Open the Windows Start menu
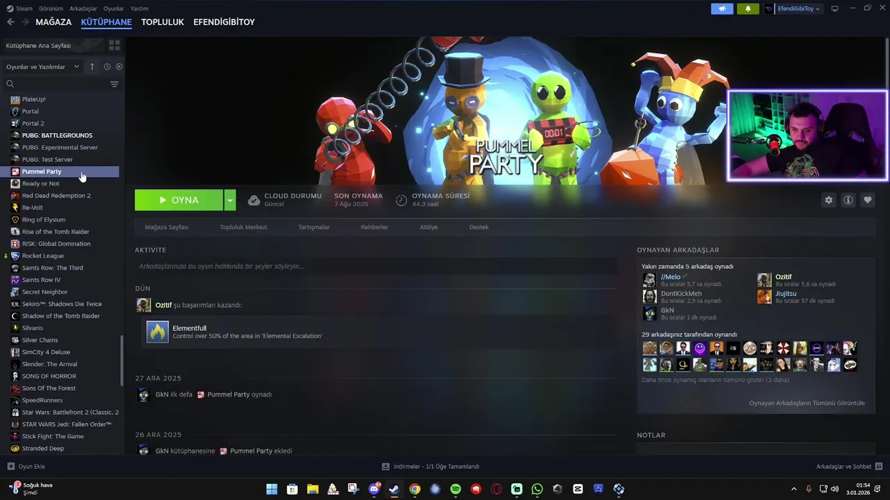The image size is (890, 500). [272, 489]
